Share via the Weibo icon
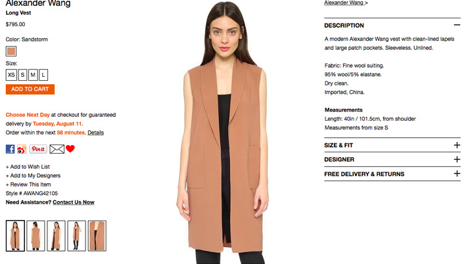The width and height of the screenshot is (466, 264). coord(22,149)
